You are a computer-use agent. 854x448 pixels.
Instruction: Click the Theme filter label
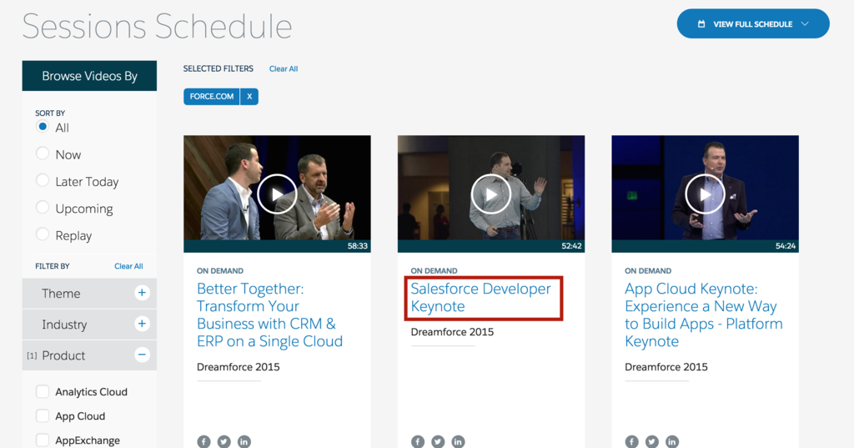pos(61,293)
